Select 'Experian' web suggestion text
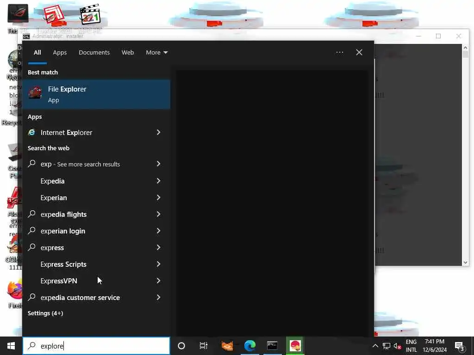474x355 pixels. (x=54, y=198)
